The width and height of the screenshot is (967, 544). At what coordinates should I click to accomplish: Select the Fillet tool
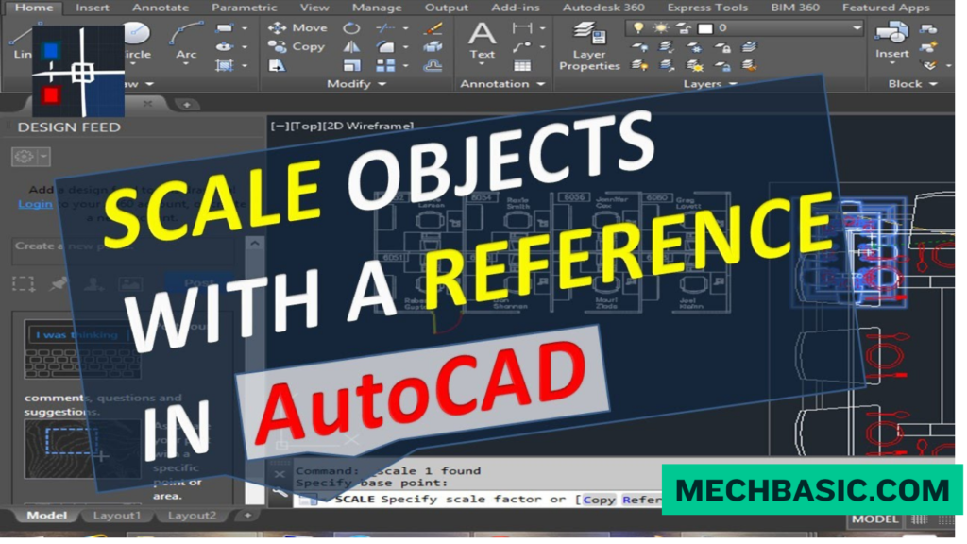pyautogui.click(x=385, y=47)
